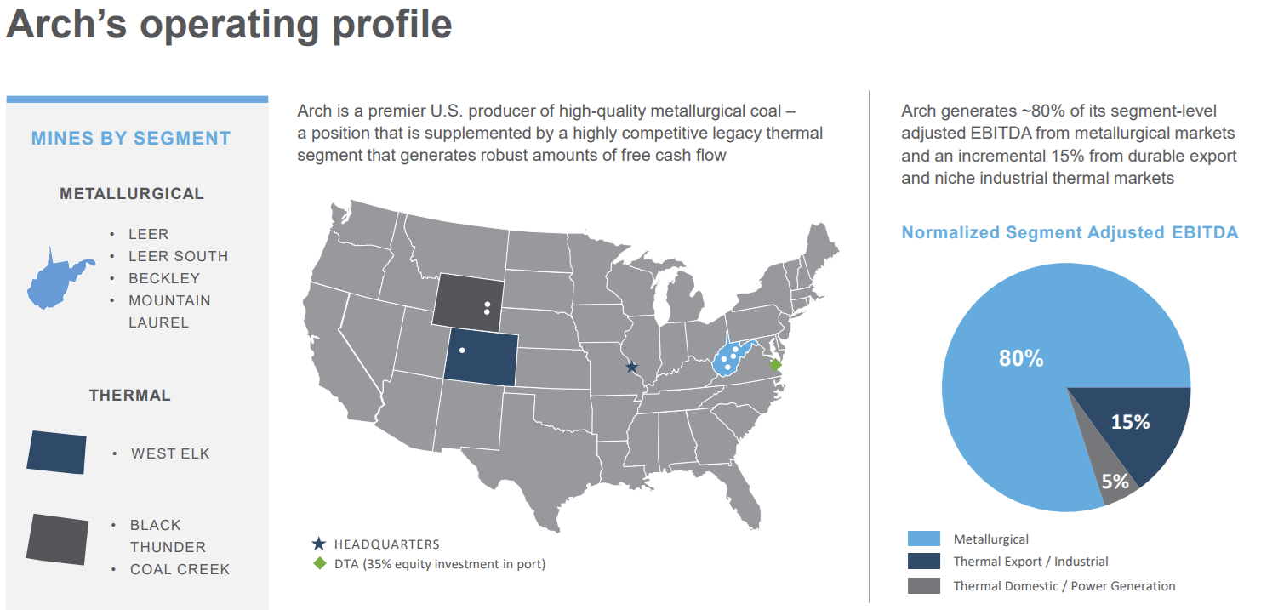Click the Coal Creek mine label

[180, 569]
